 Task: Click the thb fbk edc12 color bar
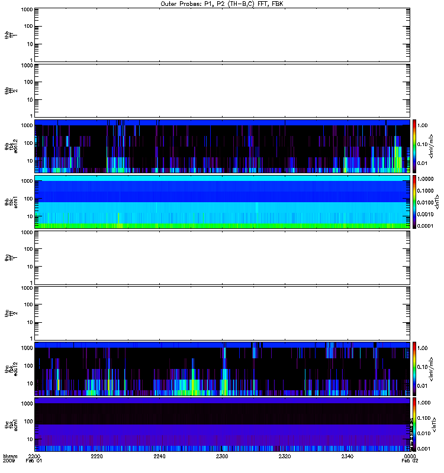414,146
